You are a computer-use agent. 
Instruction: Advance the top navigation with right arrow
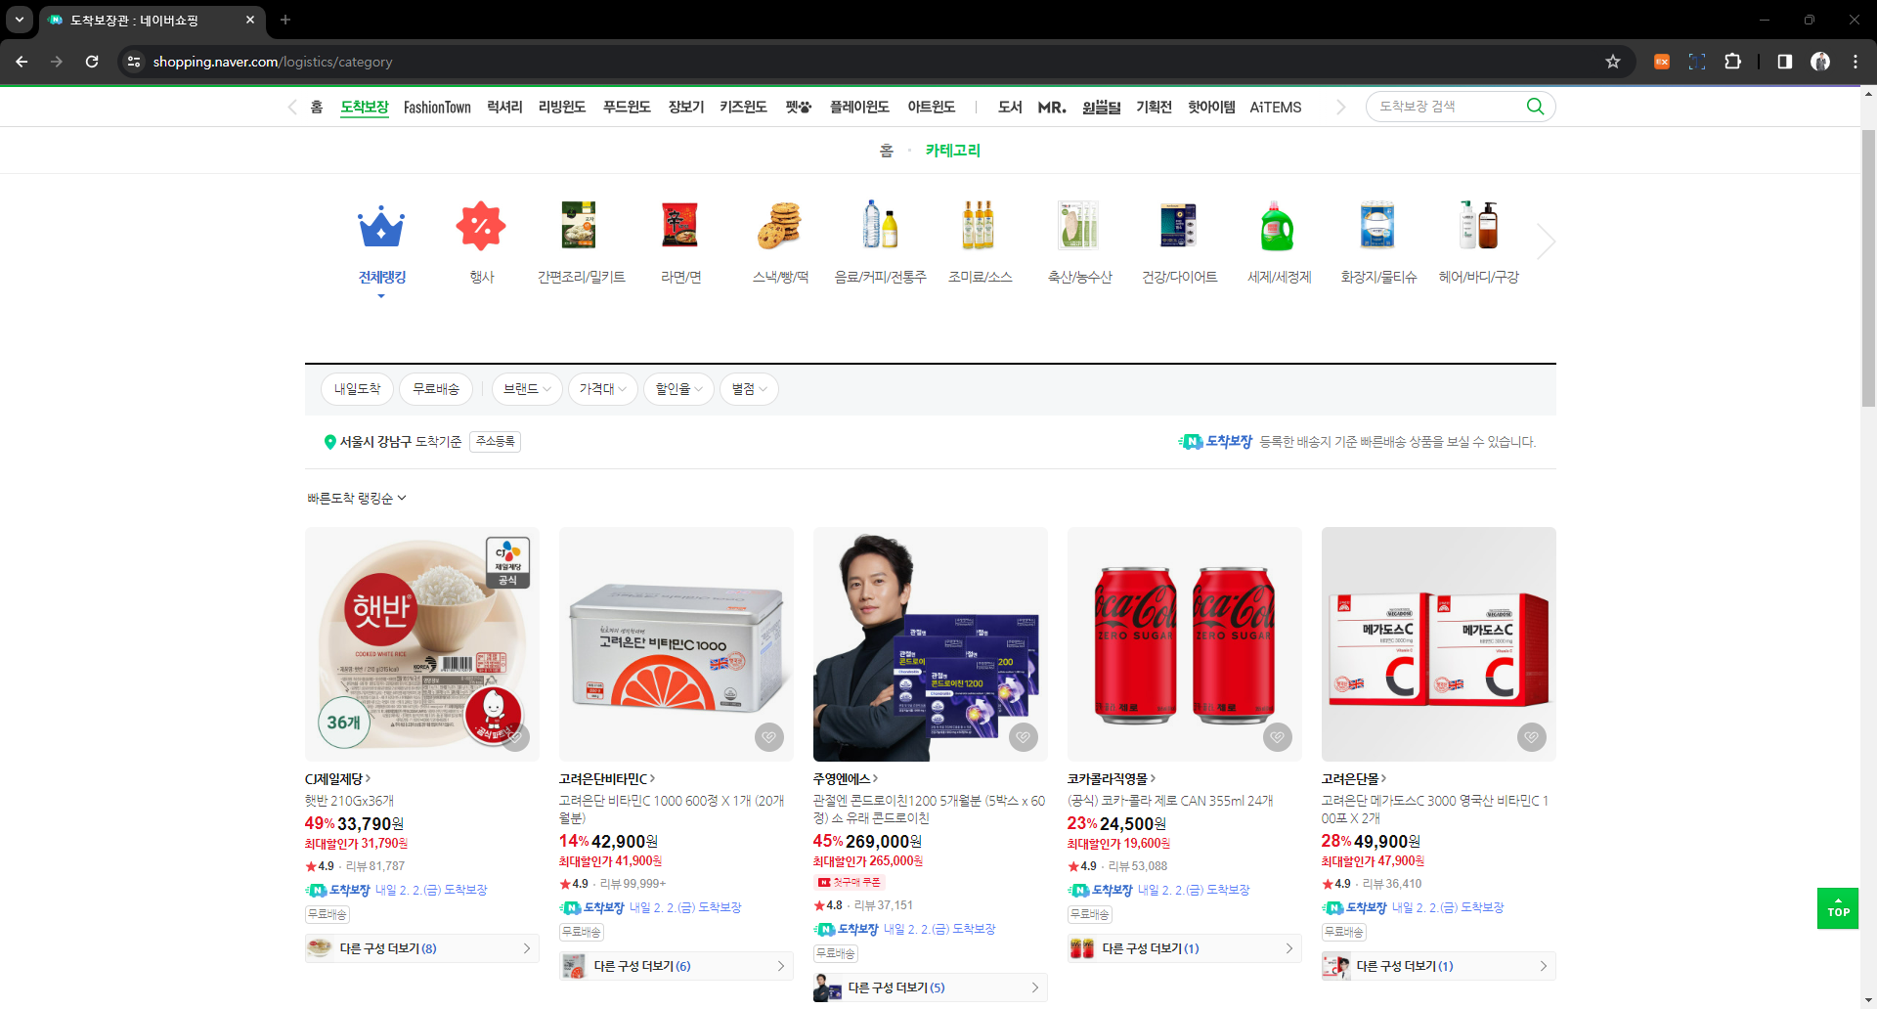(1340, 108)
